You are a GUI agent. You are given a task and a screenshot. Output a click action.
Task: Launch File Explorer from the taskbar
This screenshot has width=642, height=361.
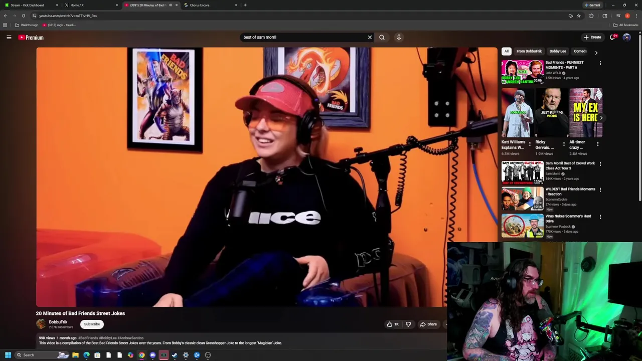[x=75, y=355]
